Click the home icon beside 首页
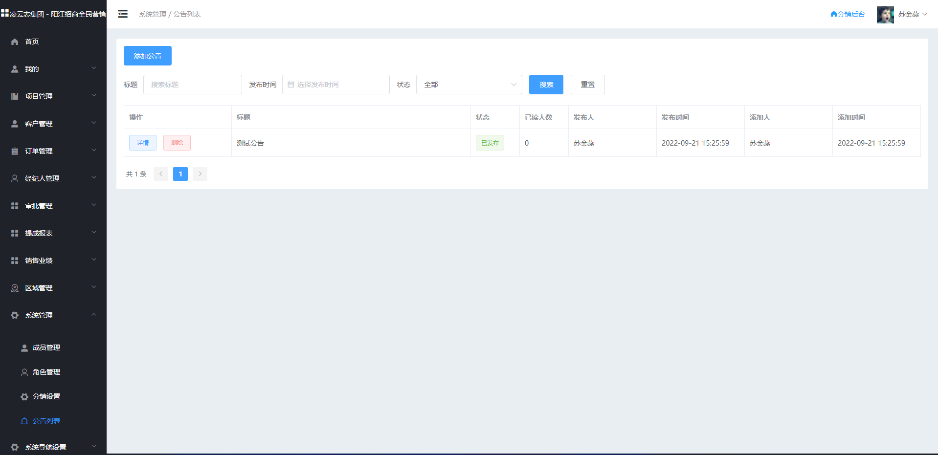The image size is (938, 455). (15, 42)
